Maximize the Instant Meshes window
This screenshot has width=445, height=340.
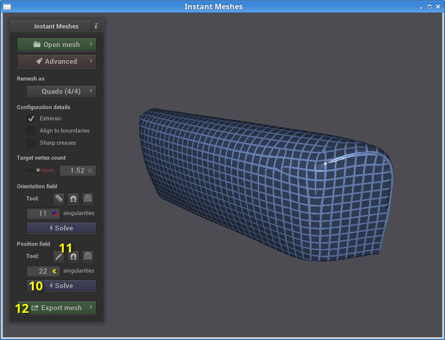[430, 7]
